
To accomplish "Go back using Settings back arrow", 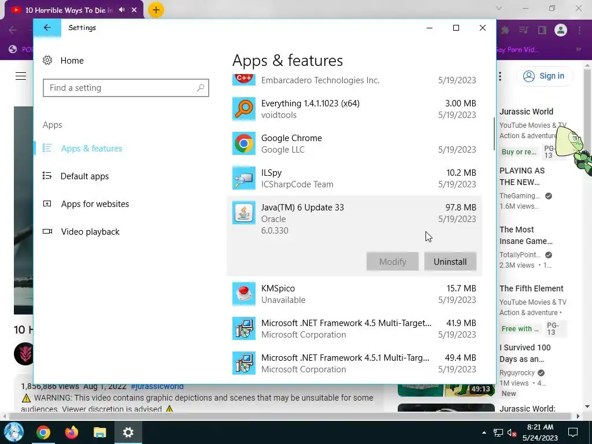I will pyautogui.click(x=47, y=28).
